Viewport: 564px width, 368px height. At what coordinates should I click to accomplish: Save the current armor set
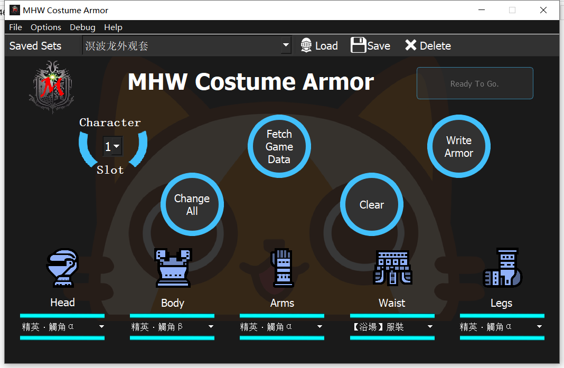(371, 46)
